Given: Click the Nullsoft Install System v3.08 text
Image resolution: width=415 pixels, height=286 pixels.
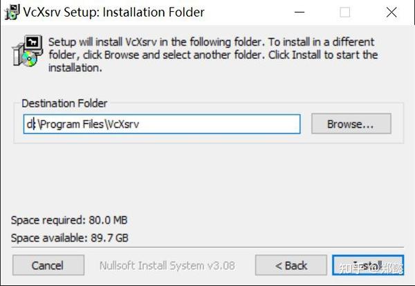Looking at the screenshot, I should click(167, 266).
